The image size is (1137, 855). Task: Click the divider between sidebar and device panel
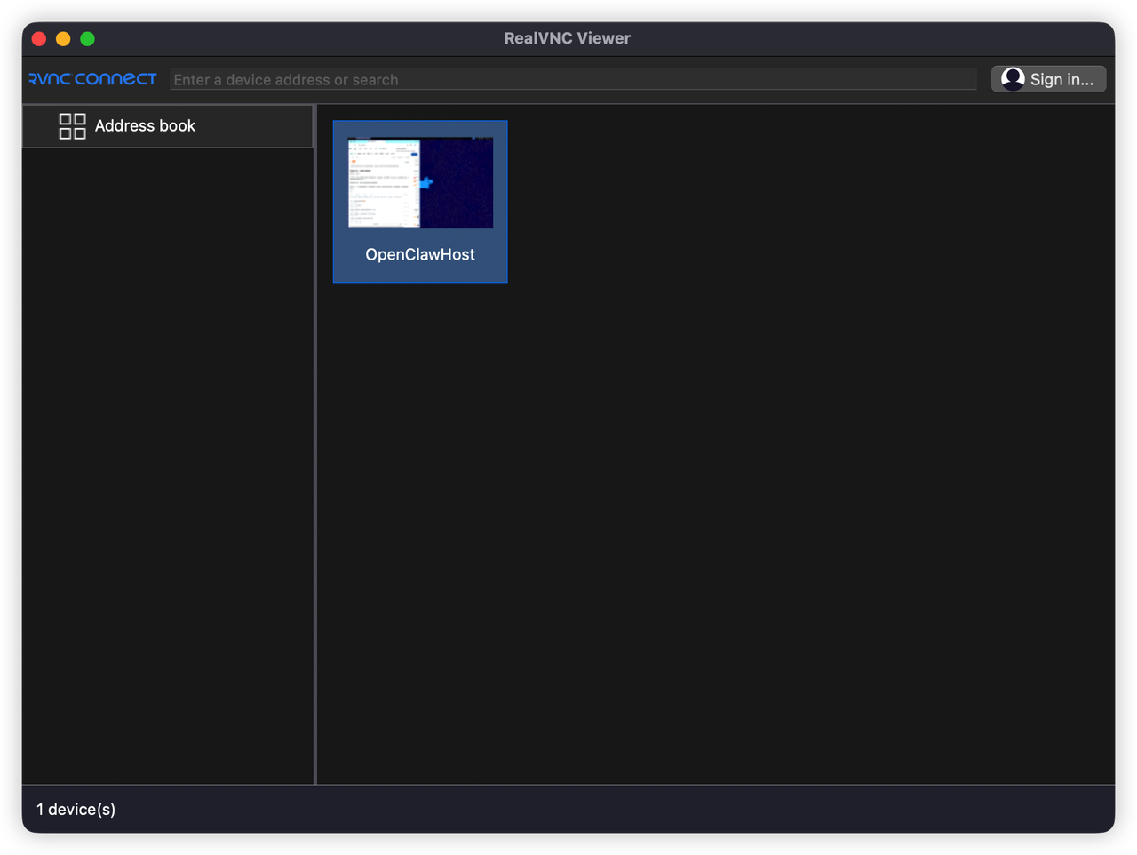(x=315, y=444)
